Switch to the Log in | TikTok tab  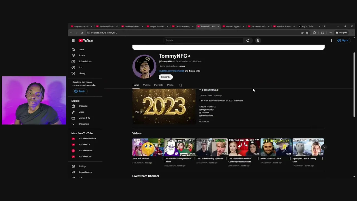tap(307, 26)
